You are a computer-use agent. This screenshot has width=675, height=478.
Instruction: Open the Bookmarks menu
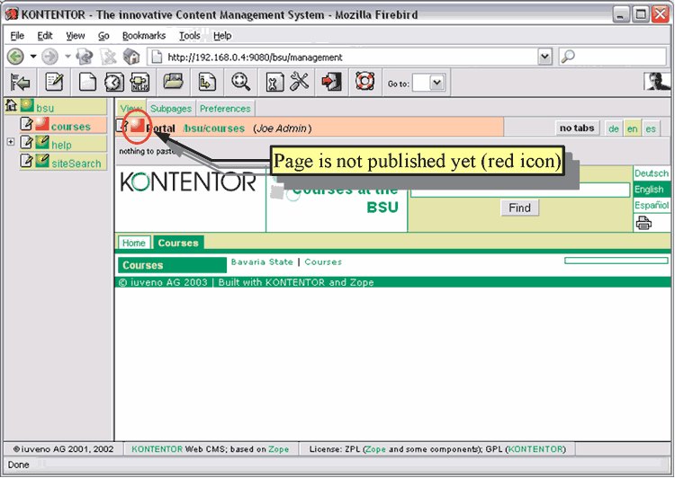[x=144, y=36]
